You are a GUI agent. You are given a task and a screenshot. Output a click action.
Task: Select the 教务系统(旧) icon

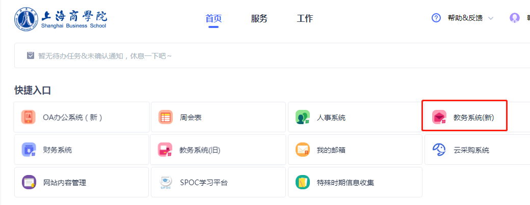tap(165, 150)
